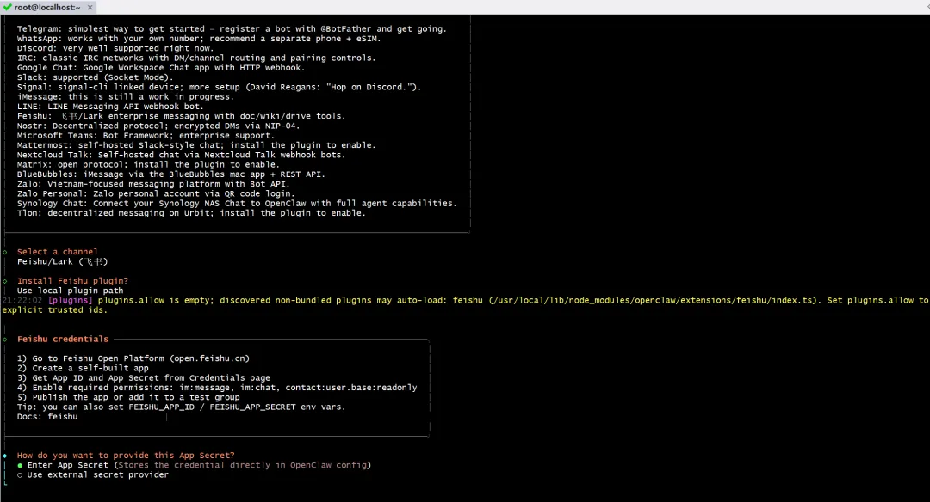Click the Slack Socket Mode line
The height and width of the screenshot is (502, 930).
click(95, 77)
